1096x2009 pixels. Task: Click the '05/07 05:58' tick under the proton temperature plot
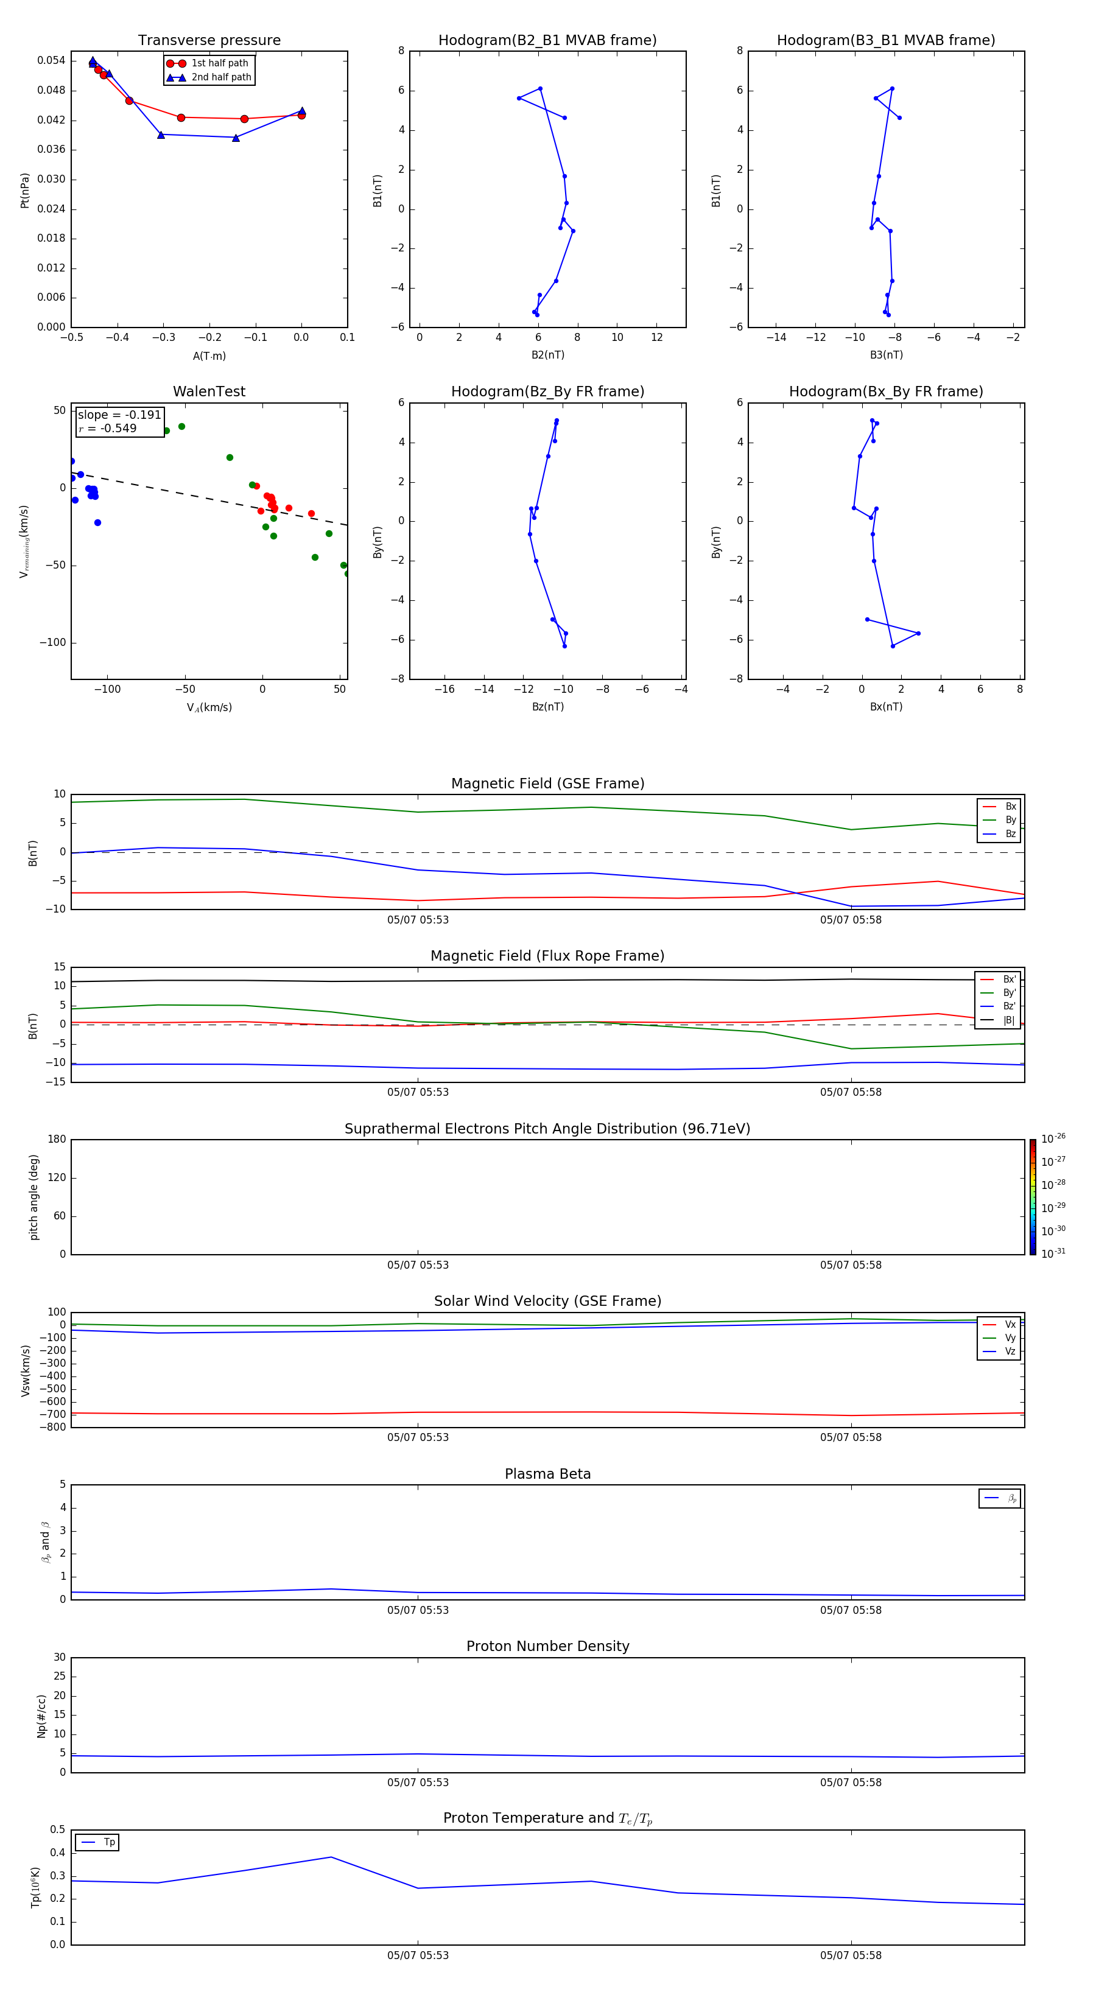coord(851,1955)
